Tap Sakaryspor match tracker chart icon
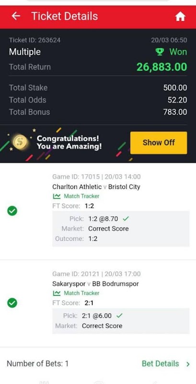The width and height of the screenshot is (196, 384). (x=57, y=293)
